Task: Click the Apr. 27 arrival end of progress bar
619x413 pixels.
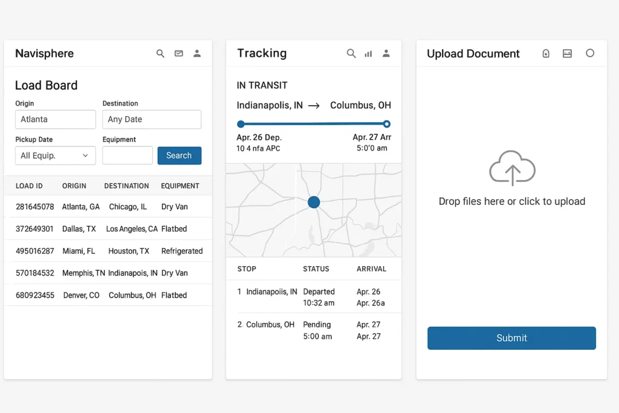Action: coord(386,123)
